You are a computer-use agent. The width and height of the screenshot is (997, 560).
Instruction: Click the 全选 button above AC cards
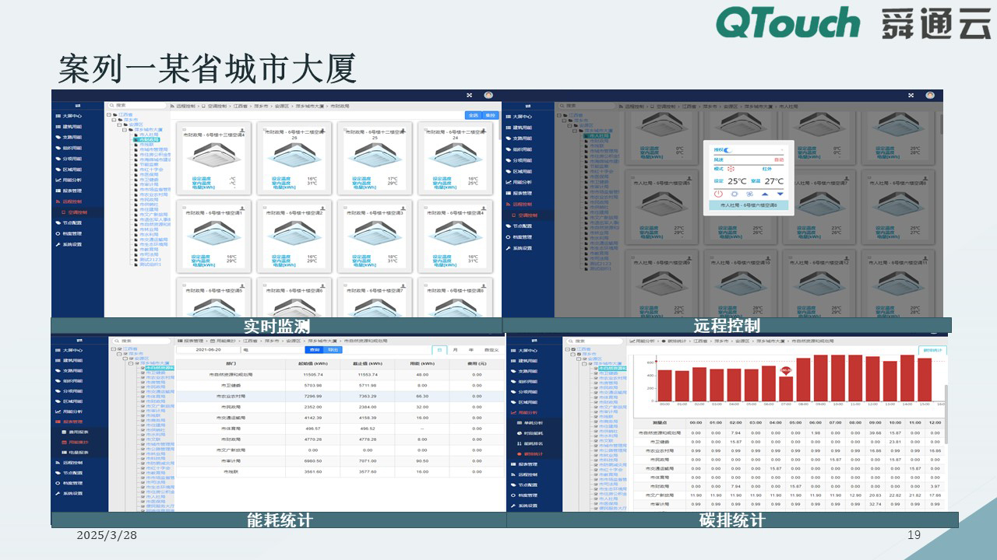pos(473,115)
